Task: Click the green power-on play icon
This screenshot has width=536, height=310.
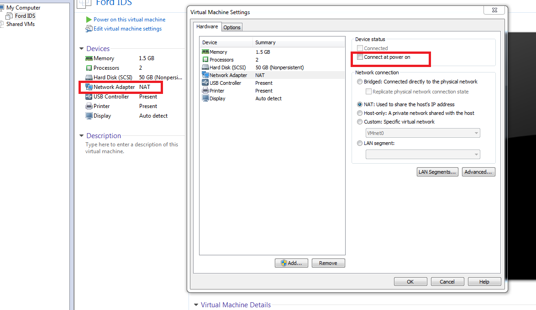Action: click(x=89, y=20)
